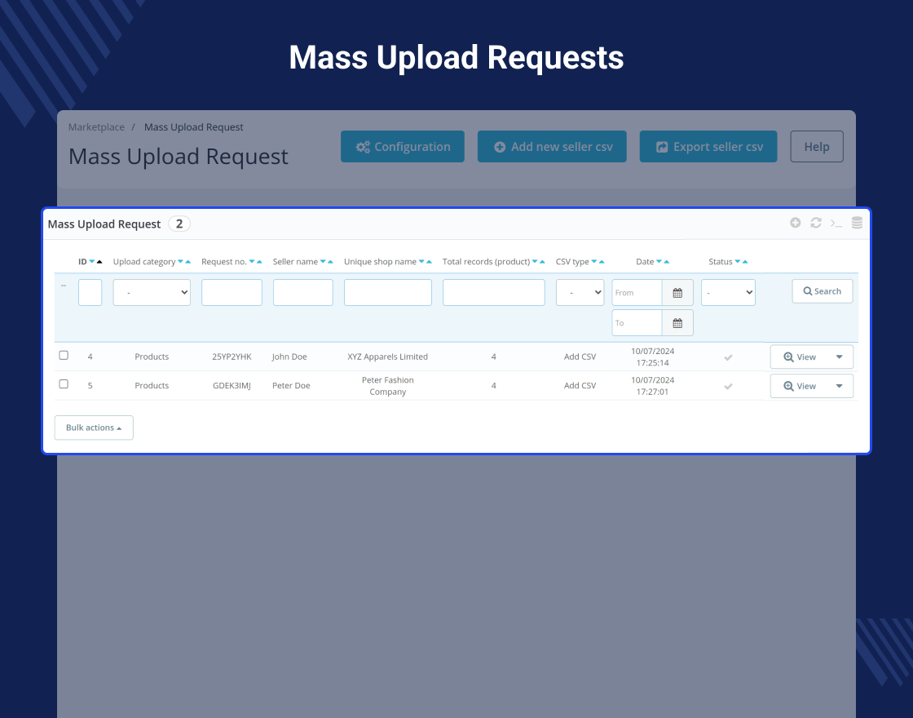Sort Seller name ascending arrow

tap(331, 262)
